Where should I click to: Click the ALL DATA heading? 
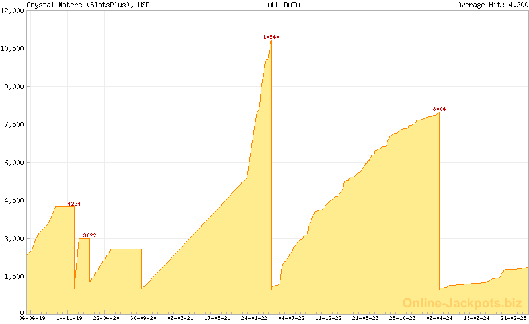[x=284, y=5]
